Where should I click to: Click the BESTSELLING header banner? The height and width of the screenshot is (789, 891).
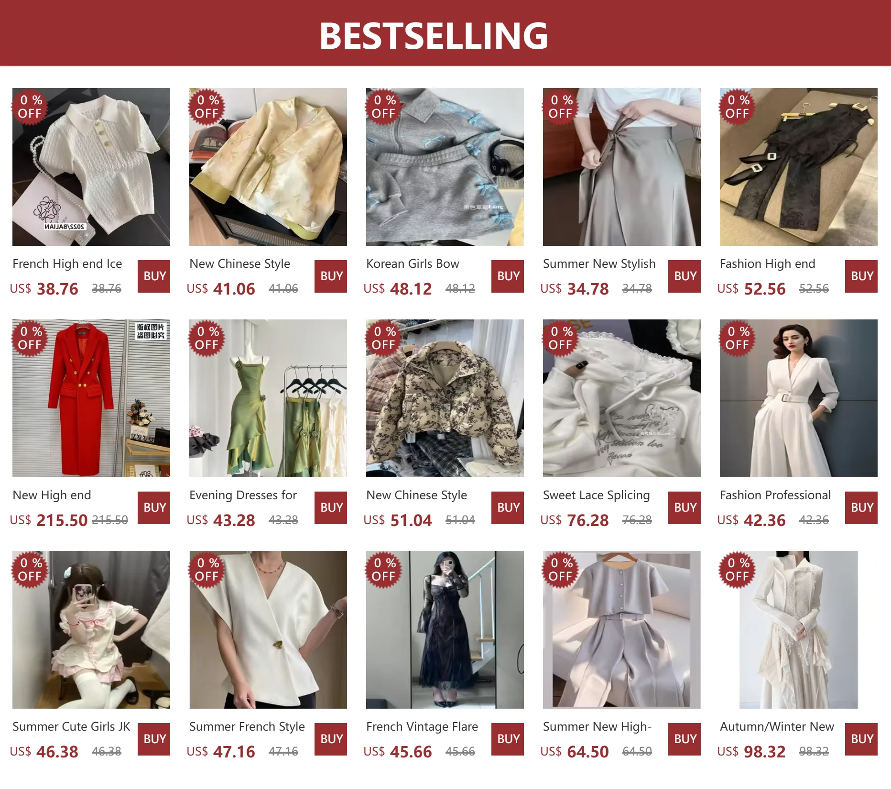pyautogui.click(x=445, y=33)
